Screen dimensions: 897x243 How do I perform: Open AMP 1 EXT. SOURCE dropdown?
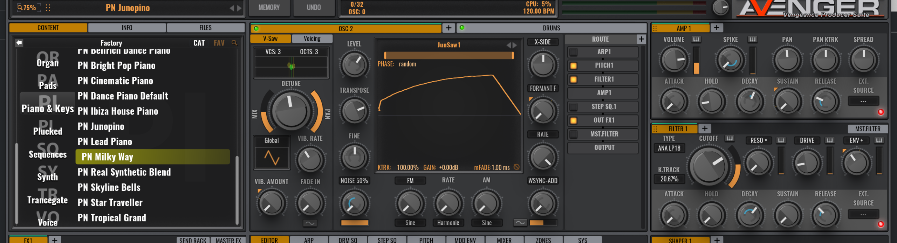(863, 101)
